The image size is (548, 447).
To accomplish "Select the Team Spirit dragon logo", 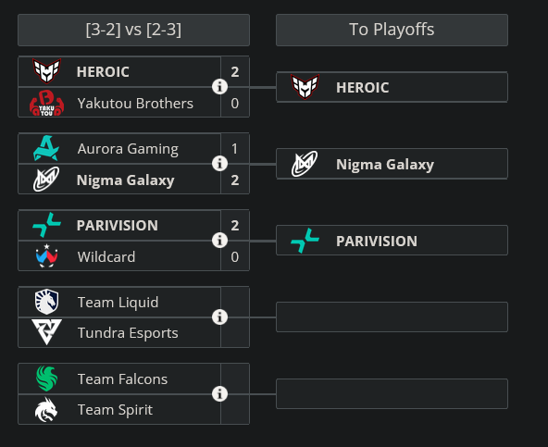I will (46, 410).
